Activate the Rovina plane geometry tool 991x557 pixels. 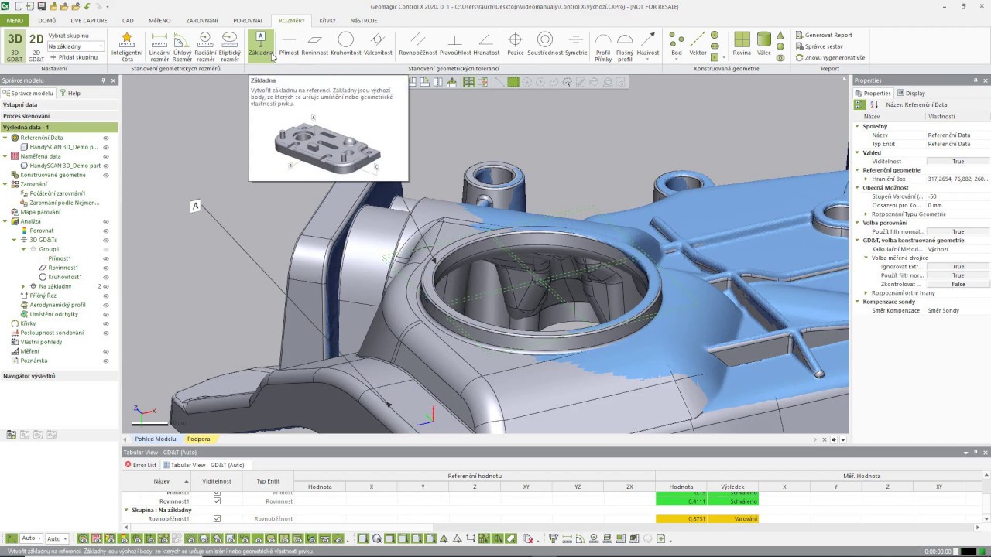(x=742, y=44)
